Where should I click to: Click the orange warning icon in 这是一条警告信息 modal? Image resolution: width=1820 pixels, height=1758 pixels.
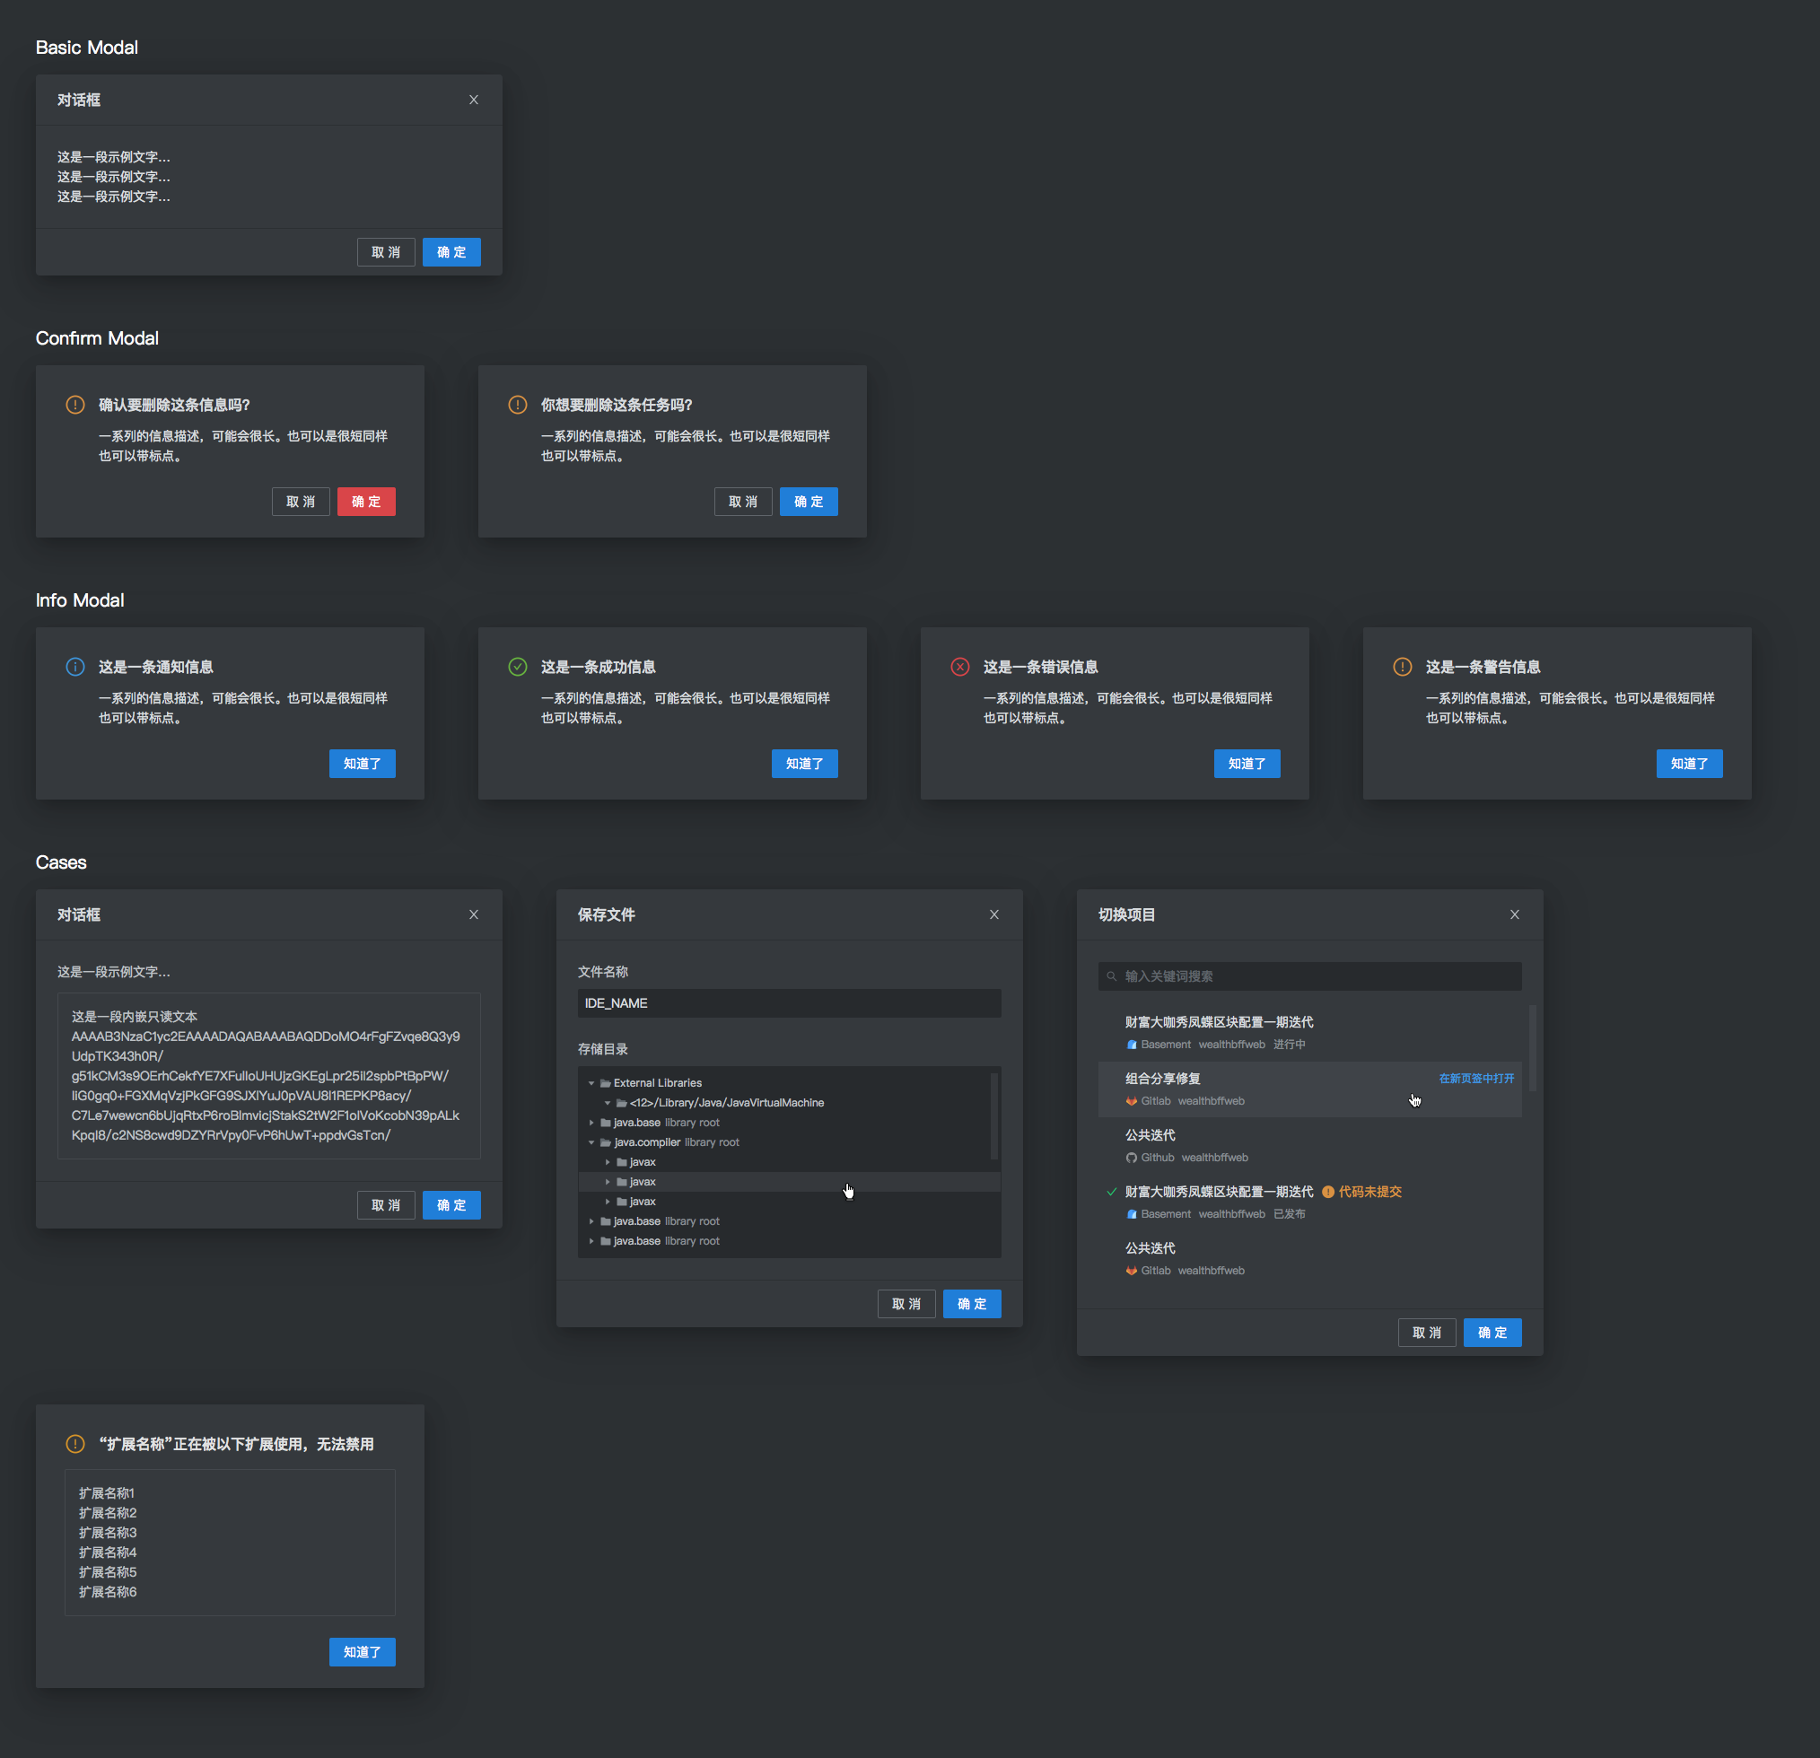point(1402,667)
